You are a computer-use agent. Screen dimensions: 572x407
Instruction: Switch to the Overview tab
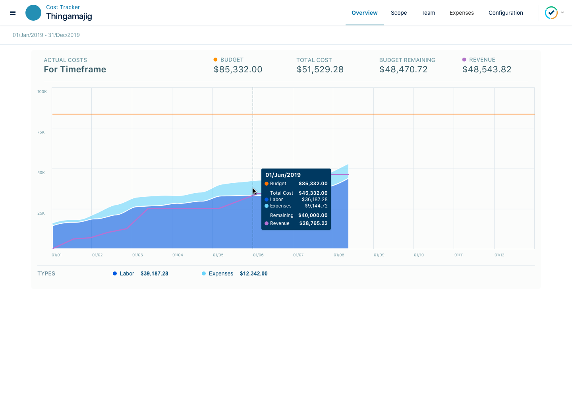(364, 13)
